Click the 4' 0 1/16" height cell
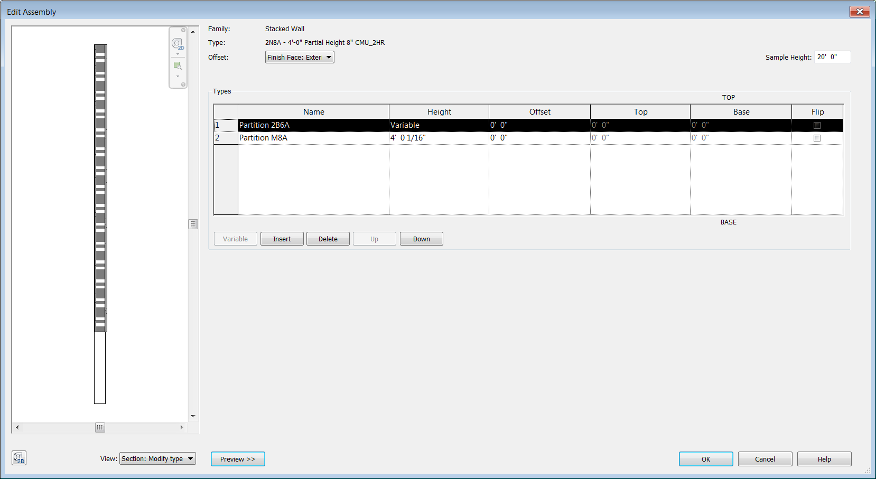The image size is (876, 479). click(439, 138)
